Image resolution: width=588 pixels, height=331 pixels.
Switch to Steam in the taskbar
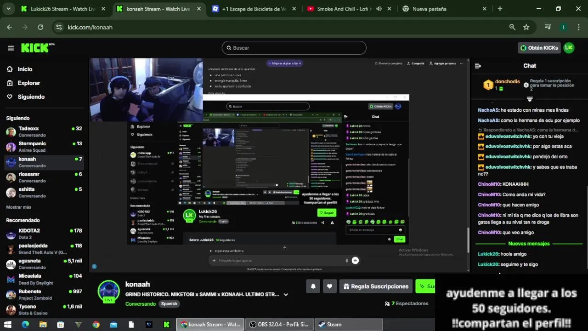tap(349, 325)
